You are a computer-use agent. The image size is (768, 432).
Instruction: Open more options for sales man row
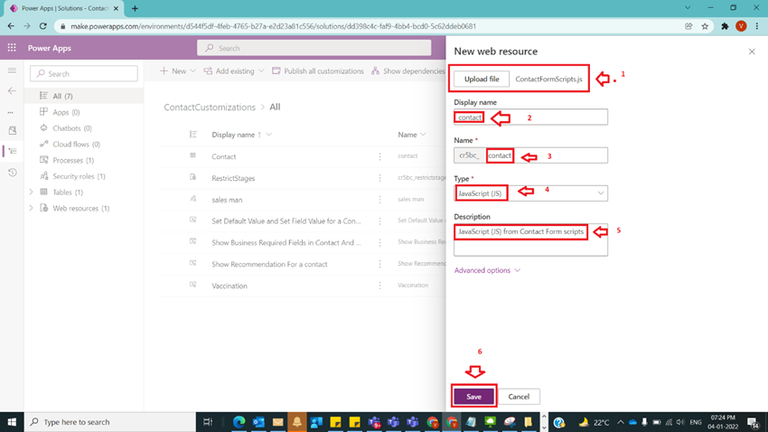(x=379, y=200)
